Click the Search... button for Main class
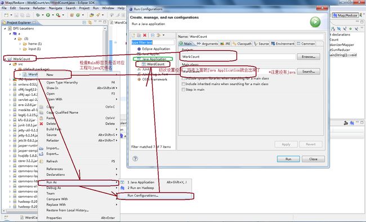 coord(309,72)
